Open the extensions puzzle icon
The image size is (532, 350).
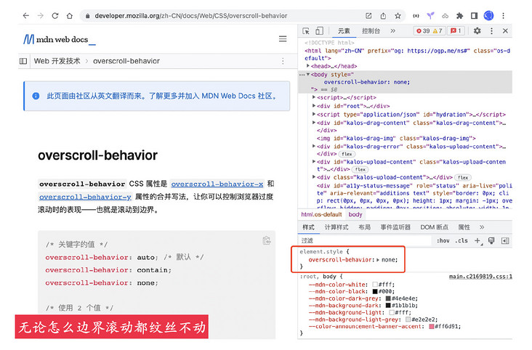pos(459,15)
